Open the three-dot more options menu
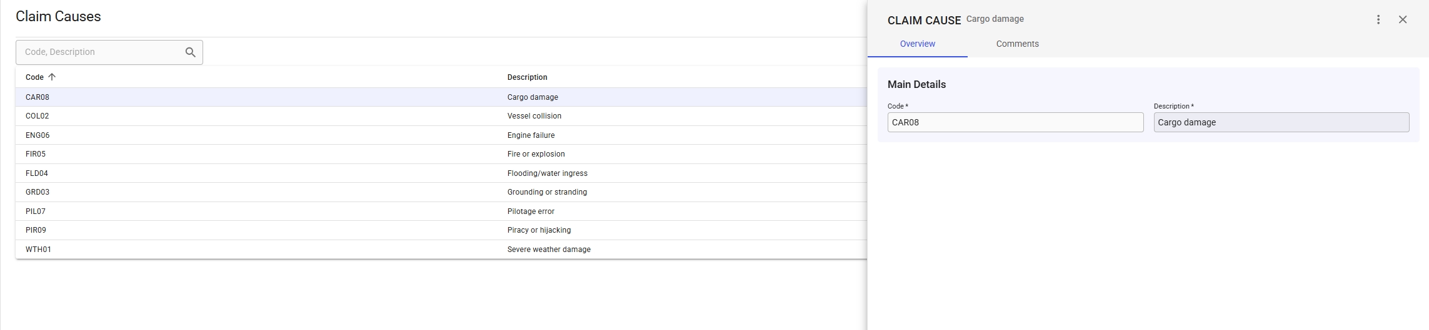1429x330 pixels. pyautogui.click(x=1378, y=20)
